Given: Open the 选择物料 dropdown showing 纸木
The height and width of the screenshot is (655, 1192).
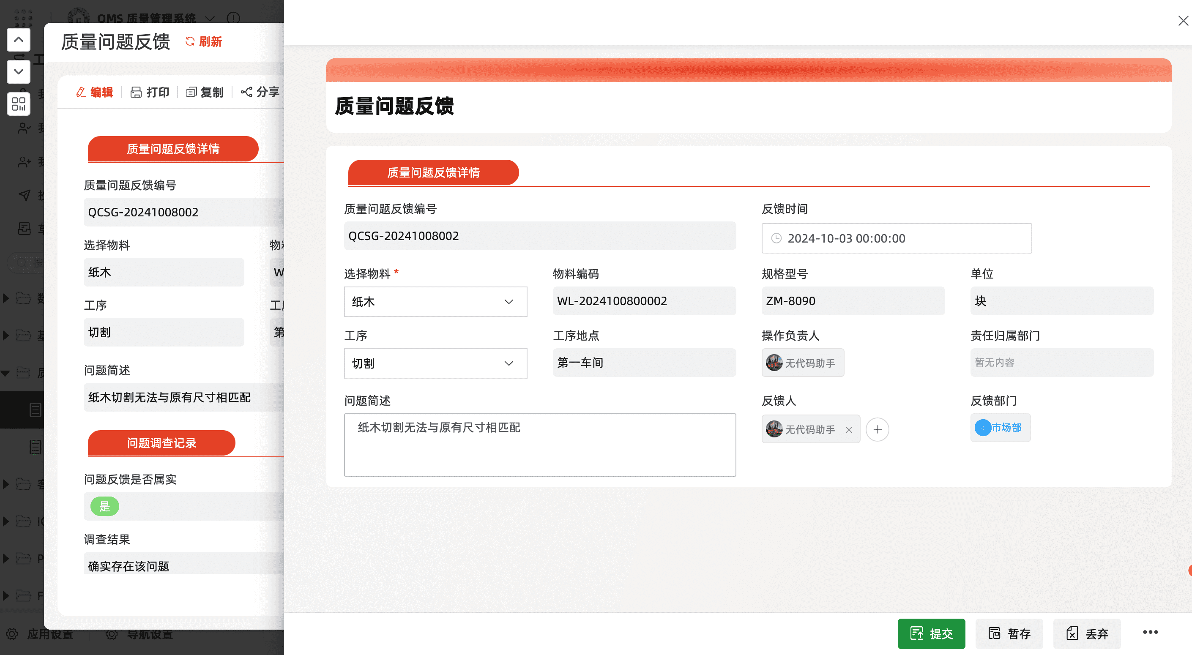Looking at the screenshot, I should point(435,302).
